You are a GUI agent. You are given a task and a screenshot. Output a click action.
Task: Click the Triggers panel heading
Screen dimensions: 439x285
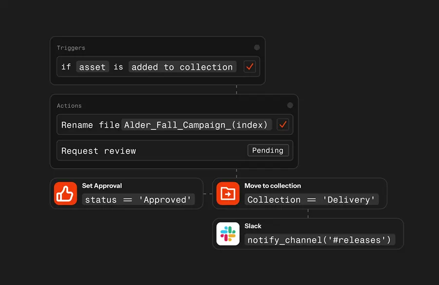71,48
